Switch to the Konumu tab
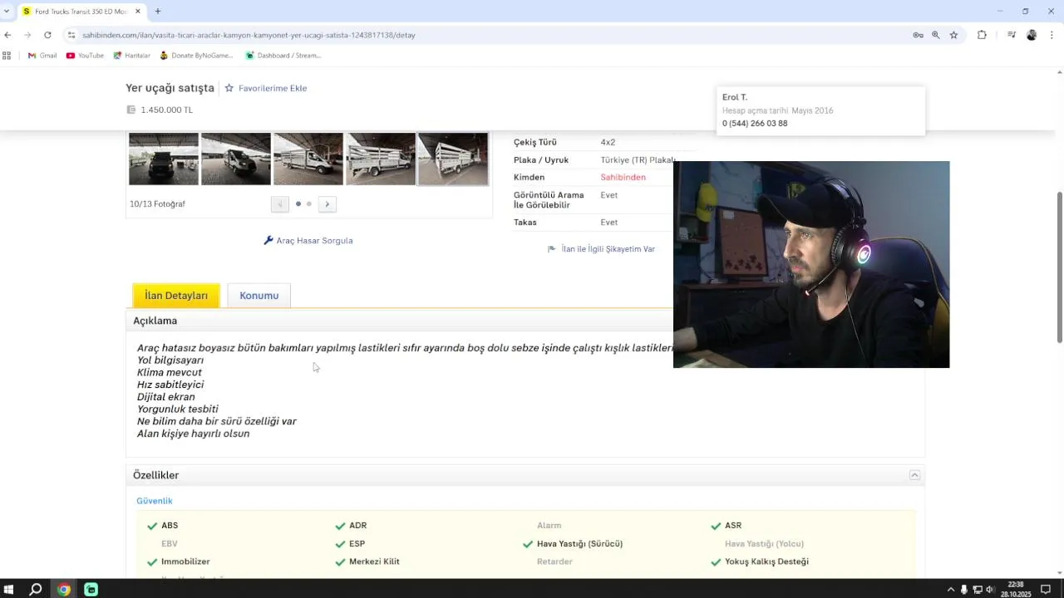Screen dimensions: 1064x598 click(x=259, y=296)
